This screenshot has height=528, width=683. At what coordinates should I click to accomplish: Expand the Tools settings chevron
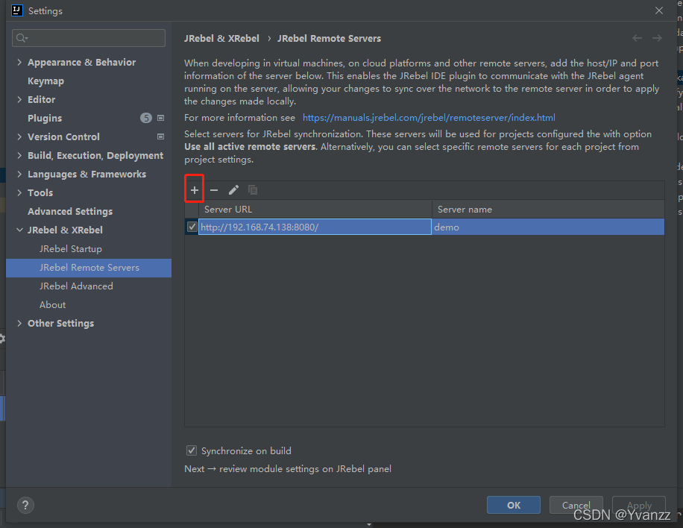point(19,192)
